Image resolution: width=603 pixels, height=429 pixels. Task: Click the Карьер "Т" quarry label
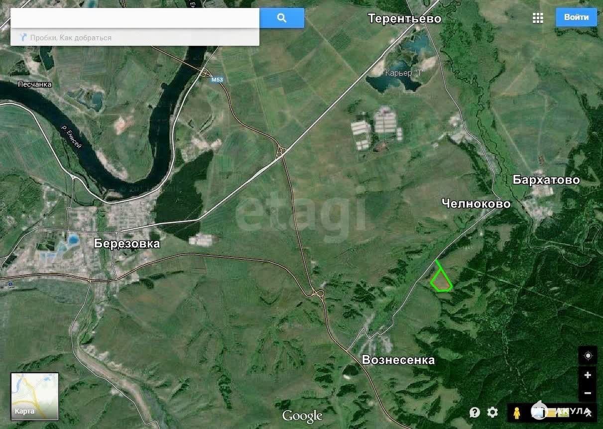pos(404,73)
